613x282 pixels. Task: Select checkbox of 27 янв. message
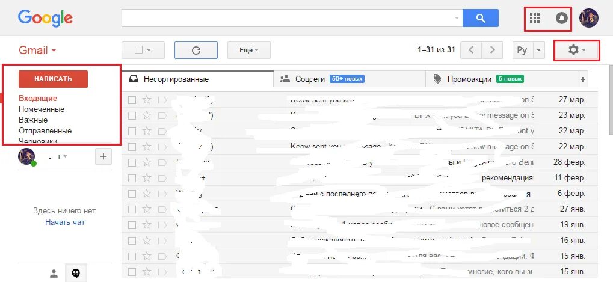click(x=132, y=209)
